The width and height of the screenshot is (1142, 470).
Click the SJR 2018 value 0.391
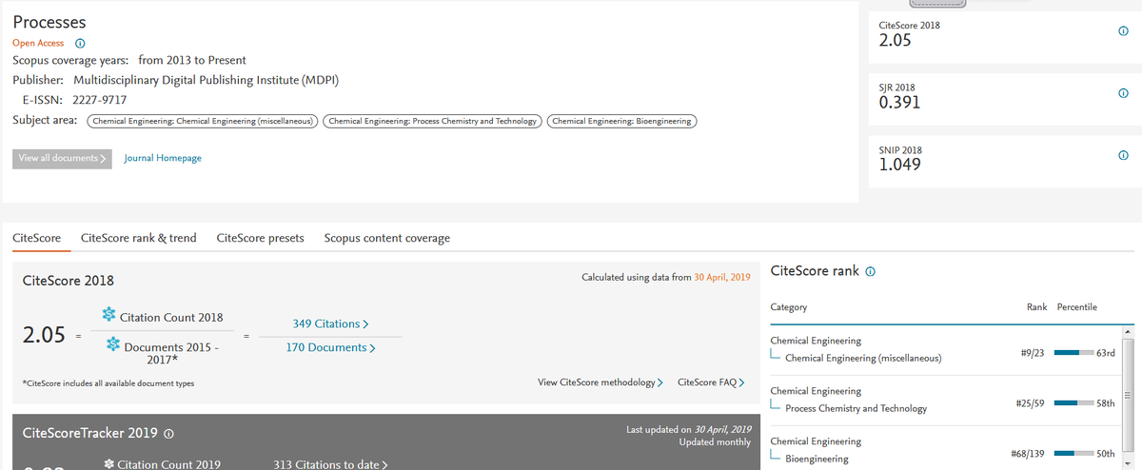coord(899,103)
